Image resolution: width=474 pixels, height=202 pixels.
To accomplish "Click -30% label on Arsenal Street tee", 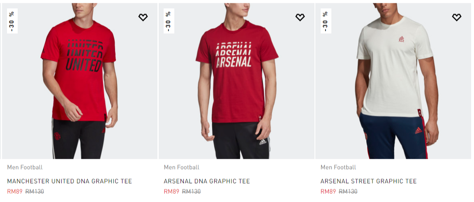I will tap(326, 21).
